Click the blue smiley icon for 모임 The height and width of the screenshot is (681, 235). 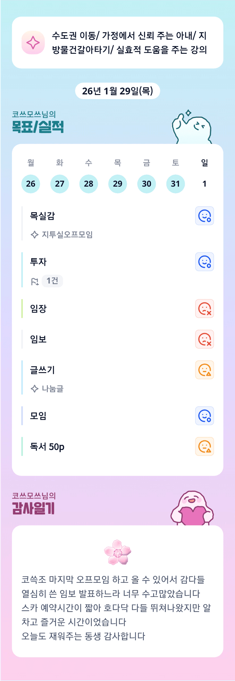(204, 416)
